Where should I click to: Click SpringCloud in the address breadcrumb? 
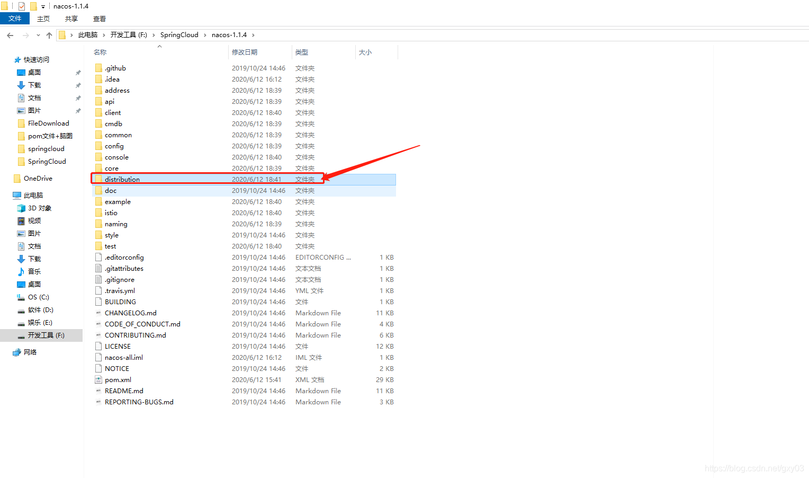pyautogui.click(x=179, y=35)
